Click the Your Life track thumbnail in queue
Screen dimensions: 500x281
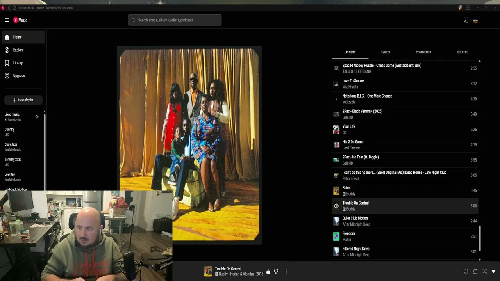[x=336, y=130]
